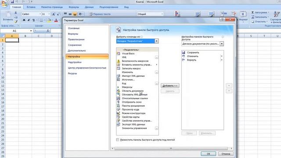Screen dimensions: 281x158
Task: Click the Format (Формат) cells icon
Action: tap(243, 14)
